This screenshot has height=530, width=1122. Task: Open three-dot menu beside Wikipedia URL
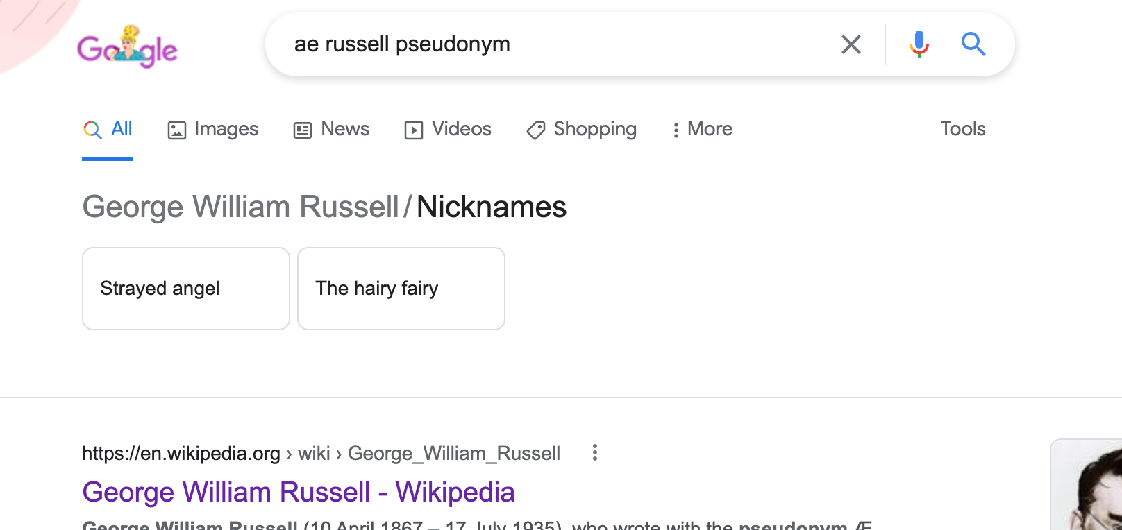[x=594, y=453]
